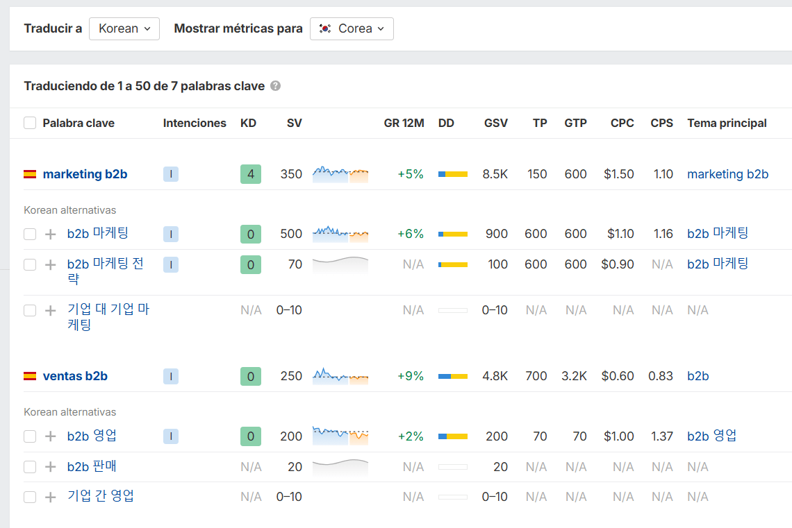Click the plus icon beside 기업 간 영업
Image resolution: width=792 pixels, height=528 pixels.
pyautogui.click(x=50, y=497)
